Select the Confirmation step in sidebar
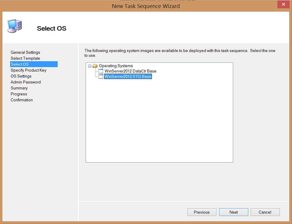The height and width of the screenshot is (224, 292). point(22,100)
